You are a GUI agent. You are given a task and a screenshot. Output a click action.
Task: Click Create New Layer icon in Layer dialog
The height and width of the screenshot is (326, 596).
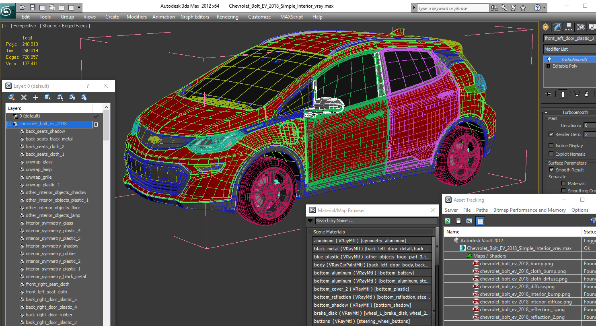click(x=12, y=97)
